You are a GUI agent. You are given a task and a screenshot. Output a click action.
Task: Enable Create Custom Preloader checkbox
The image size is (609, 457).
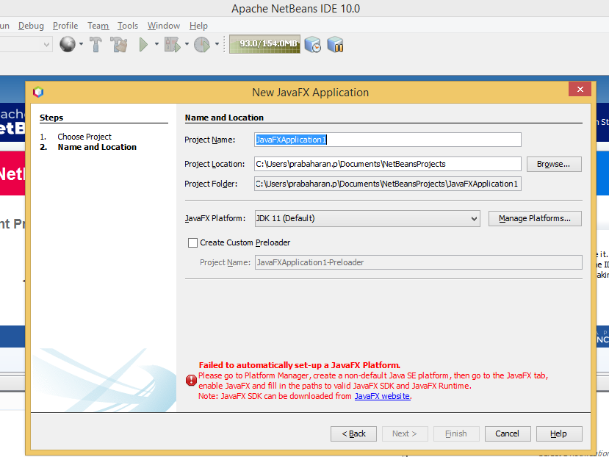192,243
